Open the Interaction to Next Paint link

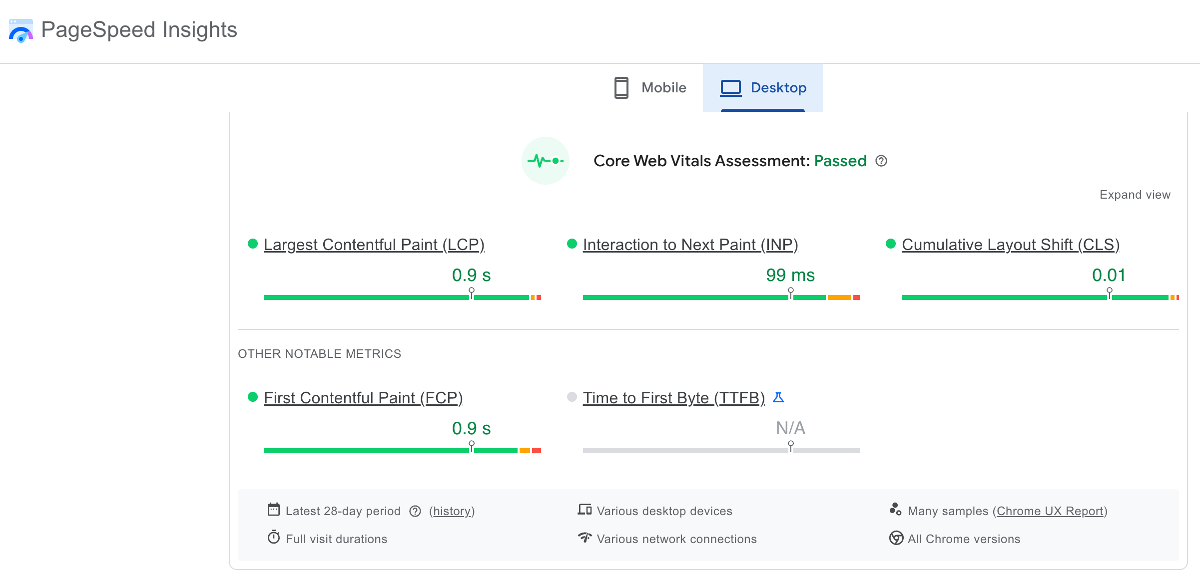tap(690, 245)
